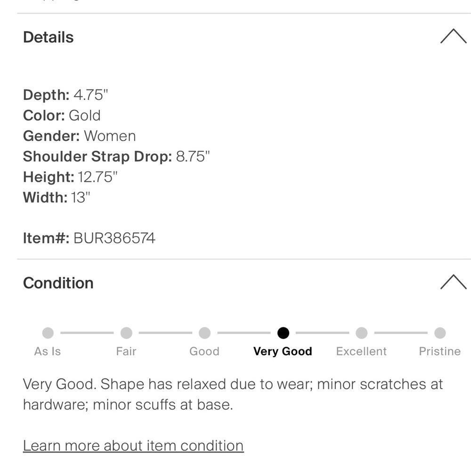
Task: Click the Pristine condition dot
Action: (440, 333)
